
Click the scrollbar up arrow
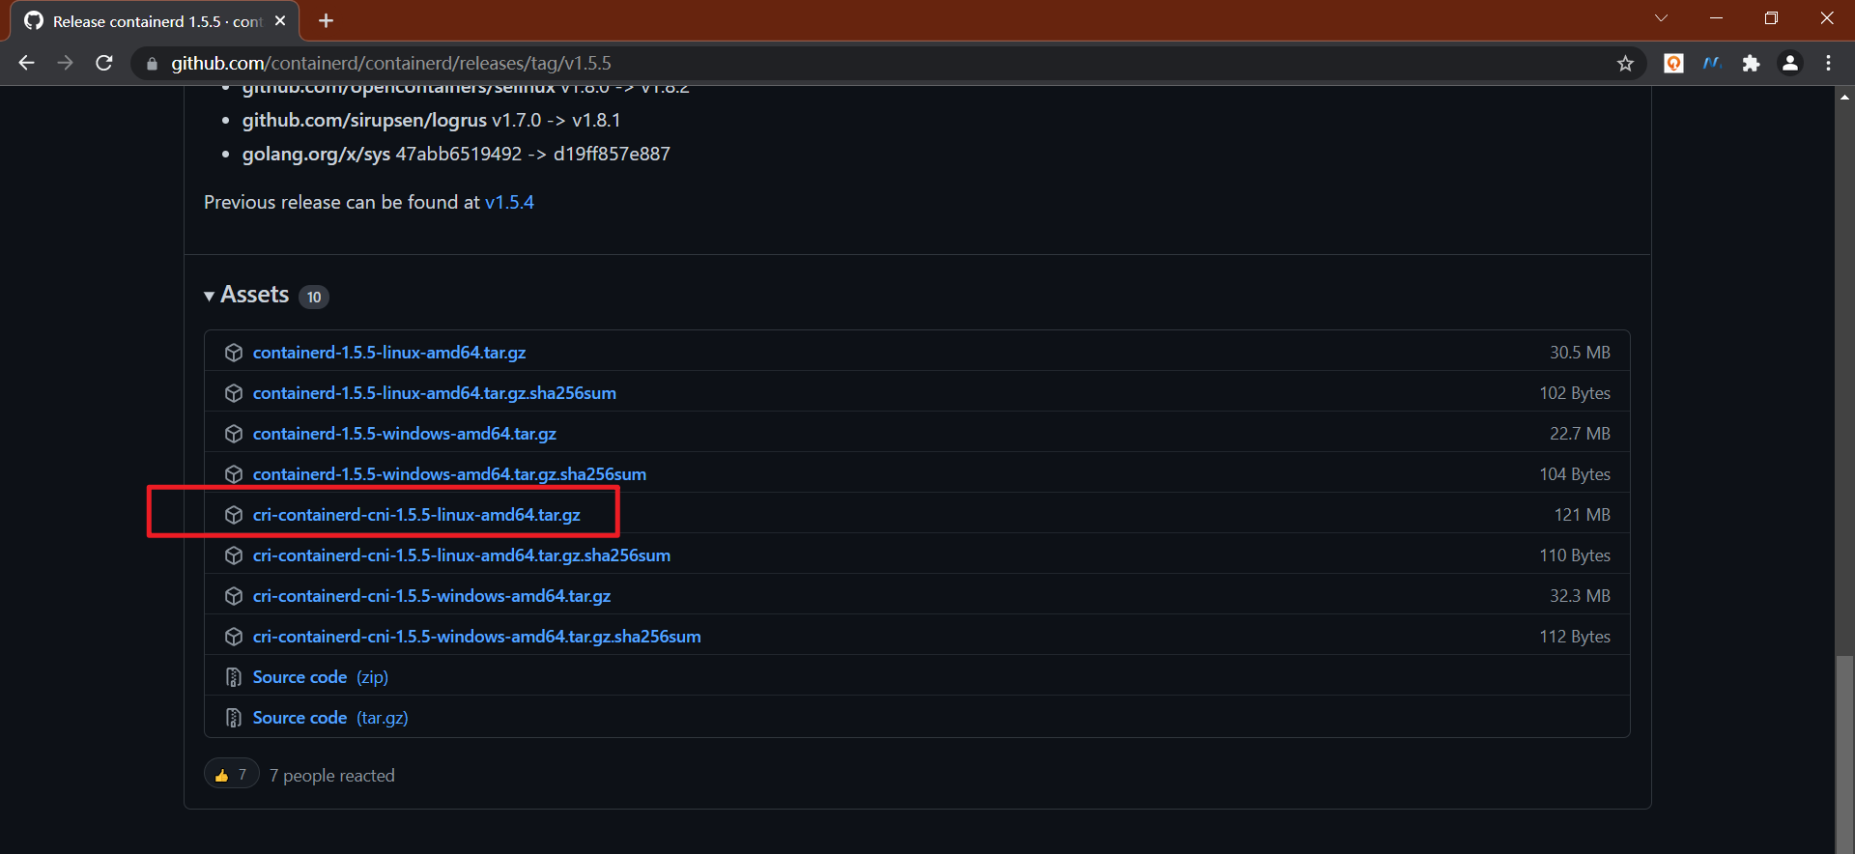(1844, 97)
